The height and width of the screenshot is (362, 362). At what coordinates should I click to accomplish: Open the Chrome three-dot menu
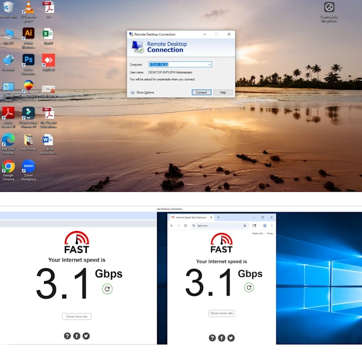point(271,226)
